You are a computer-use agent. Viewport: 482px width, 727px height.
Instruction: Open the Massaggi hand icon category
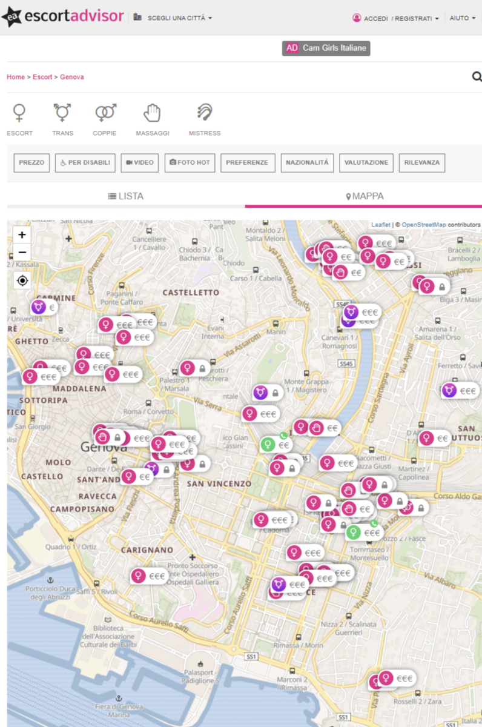click(152, 113)
